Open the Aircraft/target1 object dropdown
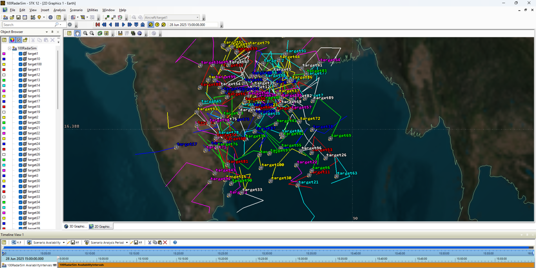Viewport: 536px width, 268px height. [x=198, y=17]
